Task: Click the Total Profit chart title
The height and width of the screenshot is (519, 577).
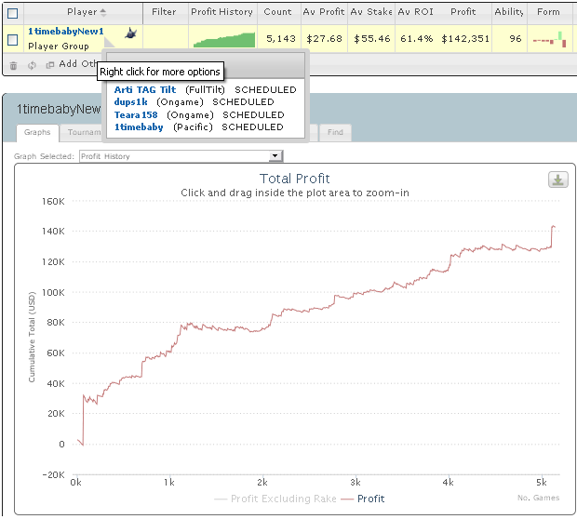Action: pyautogui.click(x=294, y=179)
